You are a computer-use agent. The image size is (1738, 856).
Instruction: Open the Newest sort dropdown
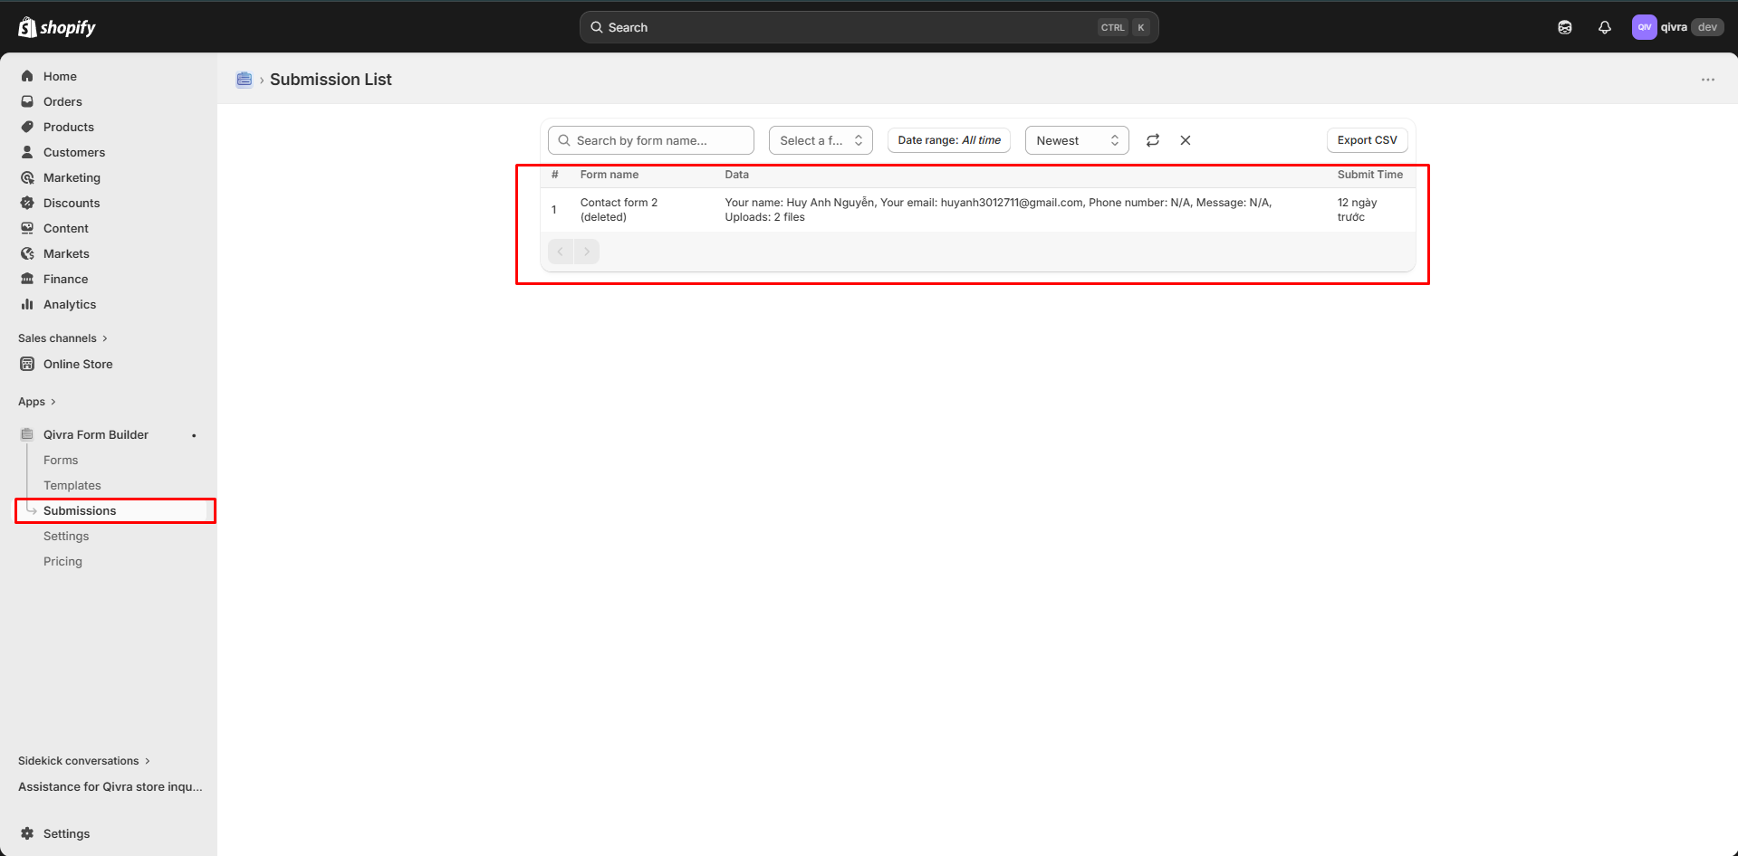tap(1077, 140)
